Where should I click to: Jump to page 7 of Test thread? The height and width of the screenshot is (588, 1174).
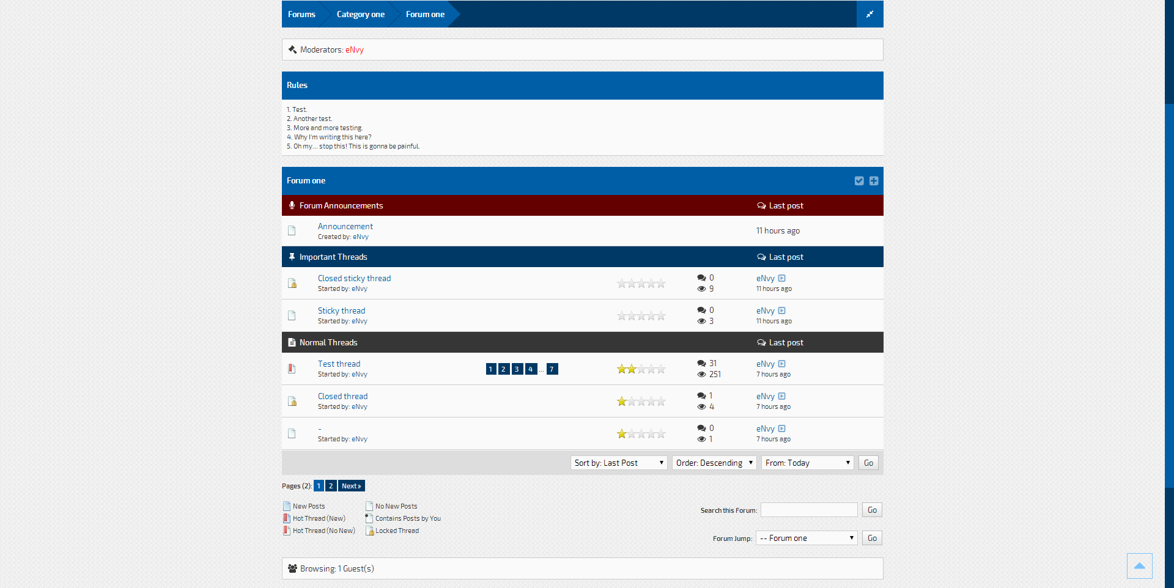click(x=552, y=369)
